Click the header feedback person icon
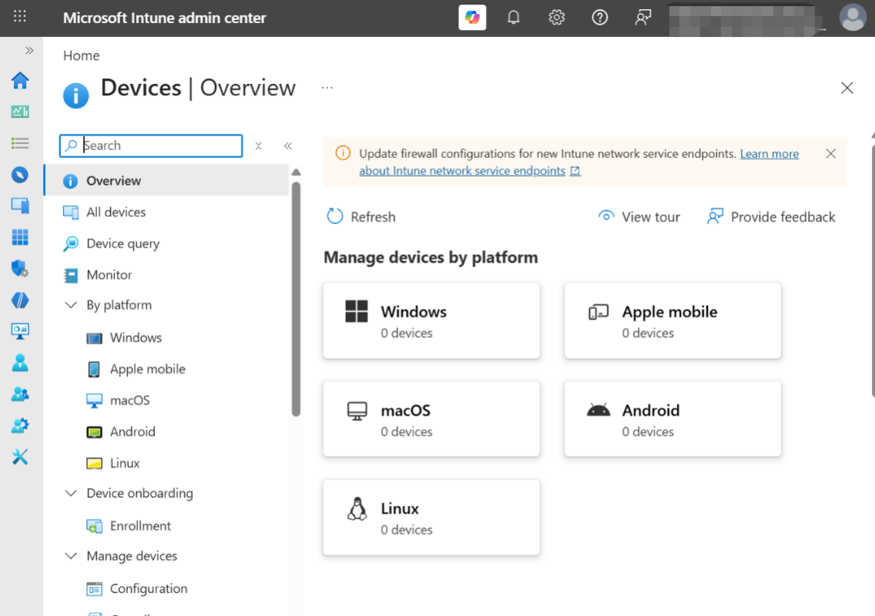 pos(643,17)
